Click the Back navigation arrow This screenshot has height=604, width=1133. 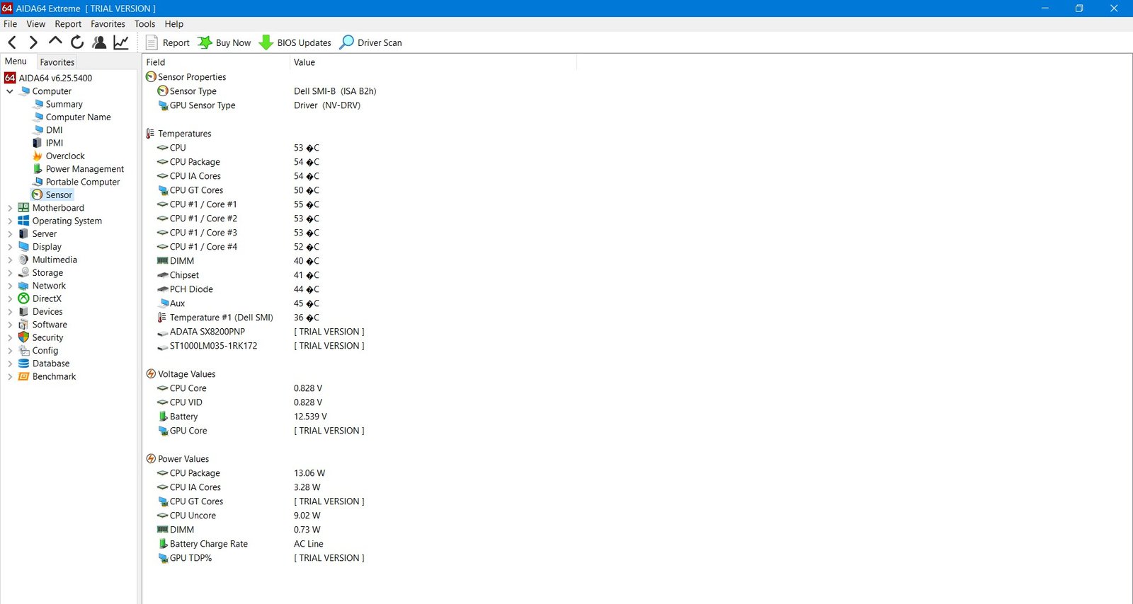pyautogui.click(x=12, y=42)
